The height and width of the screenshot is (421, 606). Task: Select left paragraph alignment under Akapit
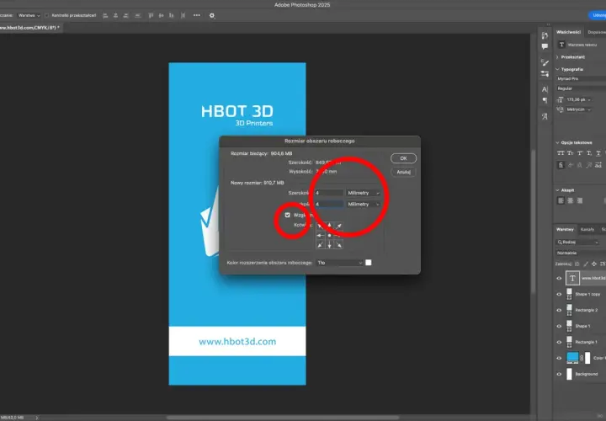tap(561, 200)
